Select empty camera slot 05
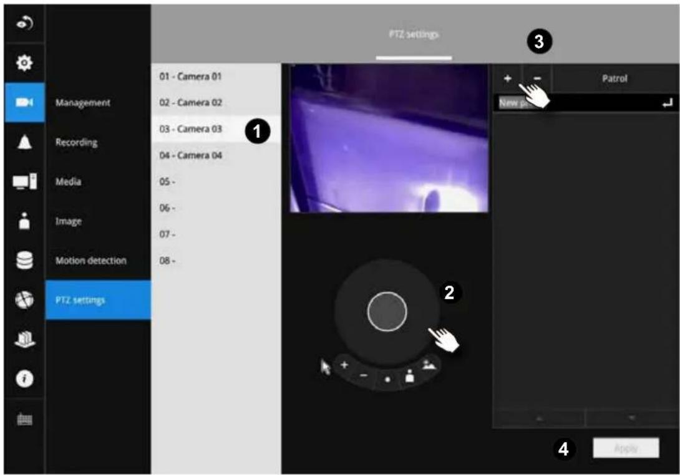Screen dimensions: 680x475 [x=216, y=181]
